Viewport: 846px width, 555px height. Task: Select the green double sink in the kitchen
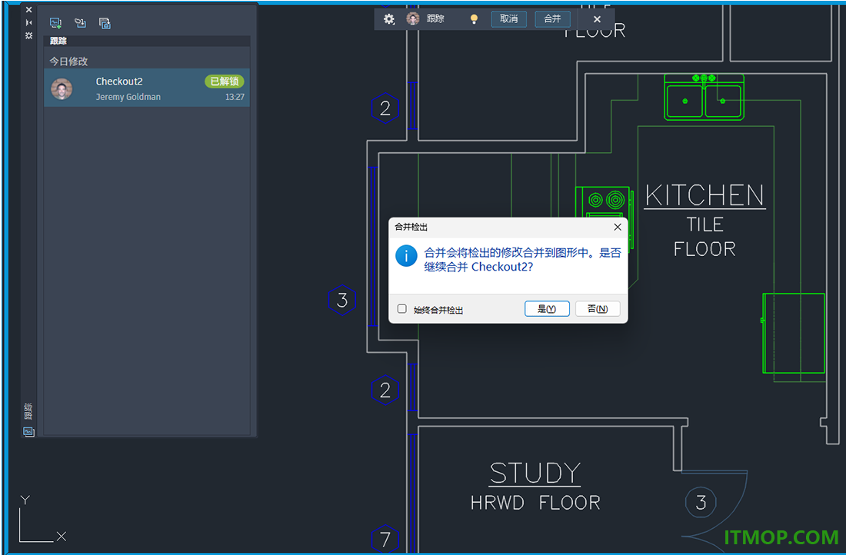click(704, 97)
